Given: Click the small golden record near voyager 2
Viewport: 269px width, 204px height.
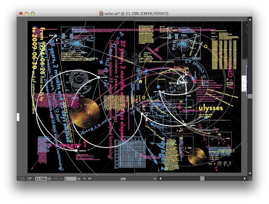Looking at the screenshot, I should (x=196, y=157).
